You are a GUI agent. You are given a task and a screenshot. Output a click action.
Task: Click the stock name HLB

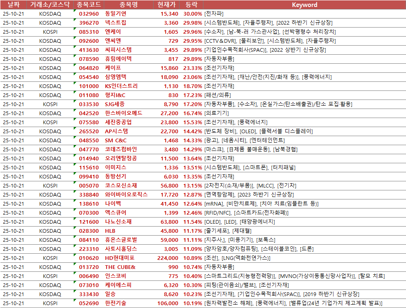coord(110,231)
